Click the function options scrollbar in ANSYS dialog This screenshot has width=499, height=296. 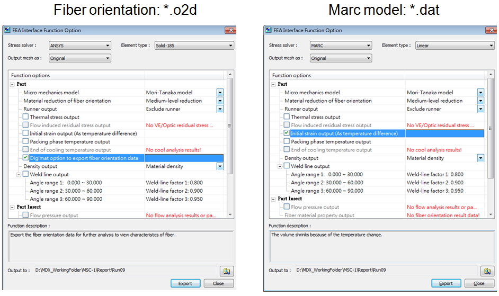[229, 127]
